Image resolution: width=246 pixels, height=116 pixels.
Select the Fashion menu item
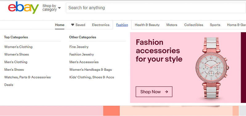coord(122,25)
